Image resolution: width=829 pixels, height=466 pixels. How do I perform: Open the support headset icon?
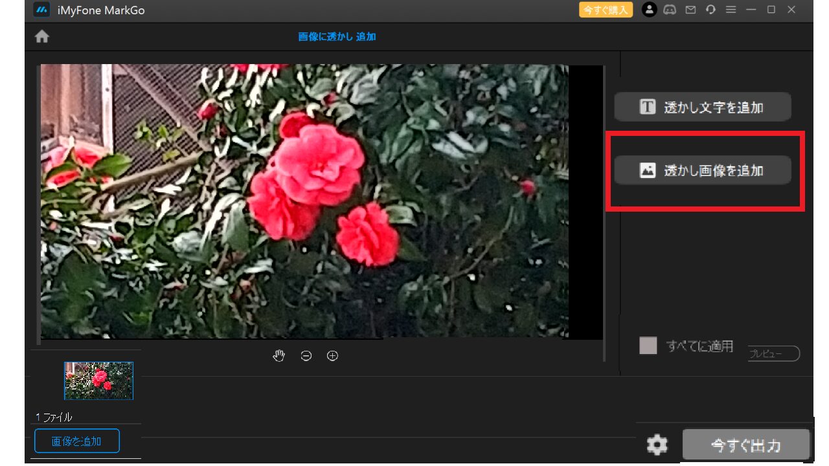710,10
